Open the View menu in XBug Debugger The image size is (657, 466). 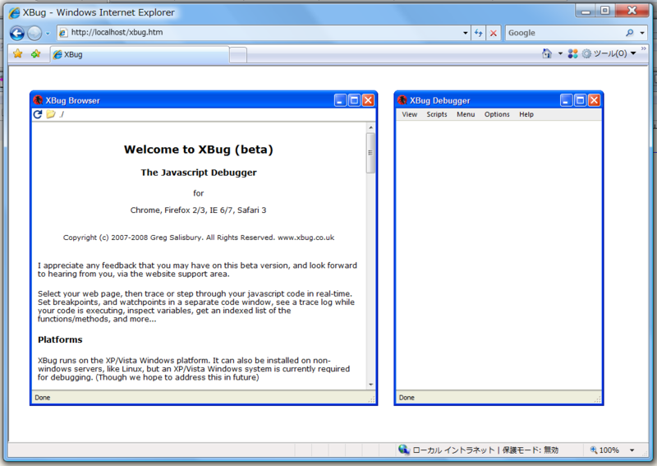pos(409,114)
